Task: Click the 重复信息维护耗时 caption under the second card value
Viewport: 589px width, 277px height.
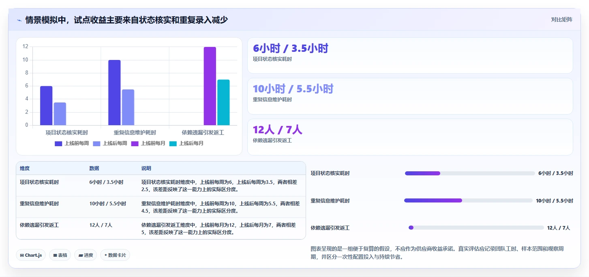Action: click(272, 100)
